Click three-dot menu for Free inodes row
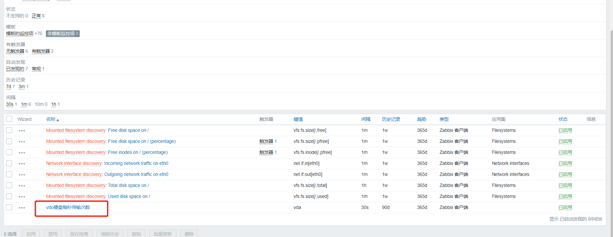The image size is (613, 237). pyautogui.click(x=22, y=153)
